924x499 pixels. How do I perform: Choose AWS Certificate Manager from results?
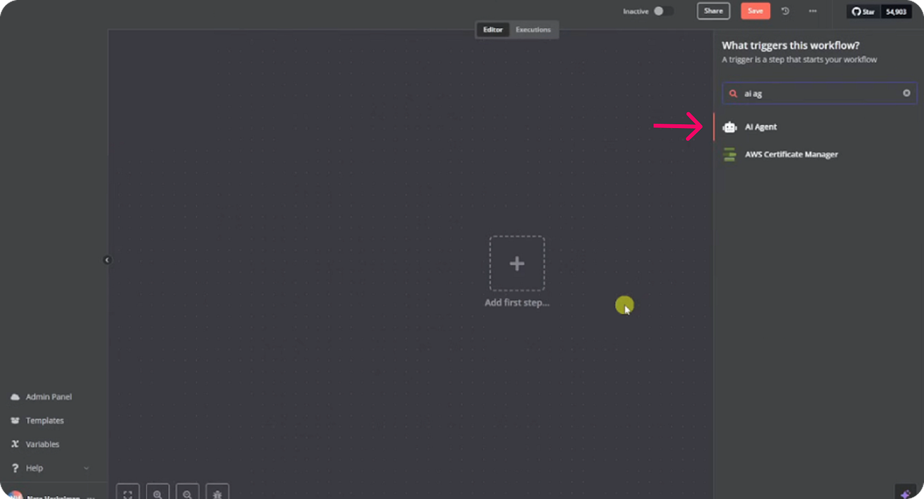point(819,155)
